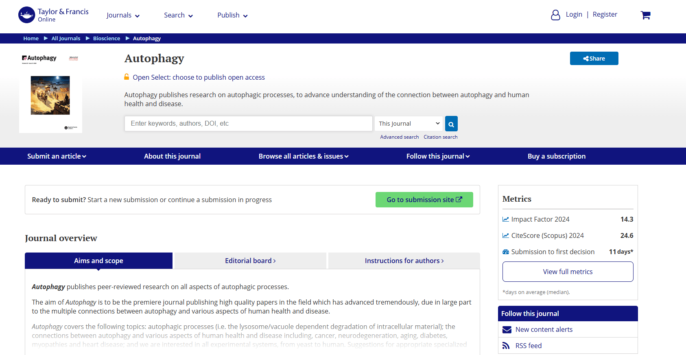Focus the keywords search input field
The image size is (686, 355).
[x=249, y=124]
